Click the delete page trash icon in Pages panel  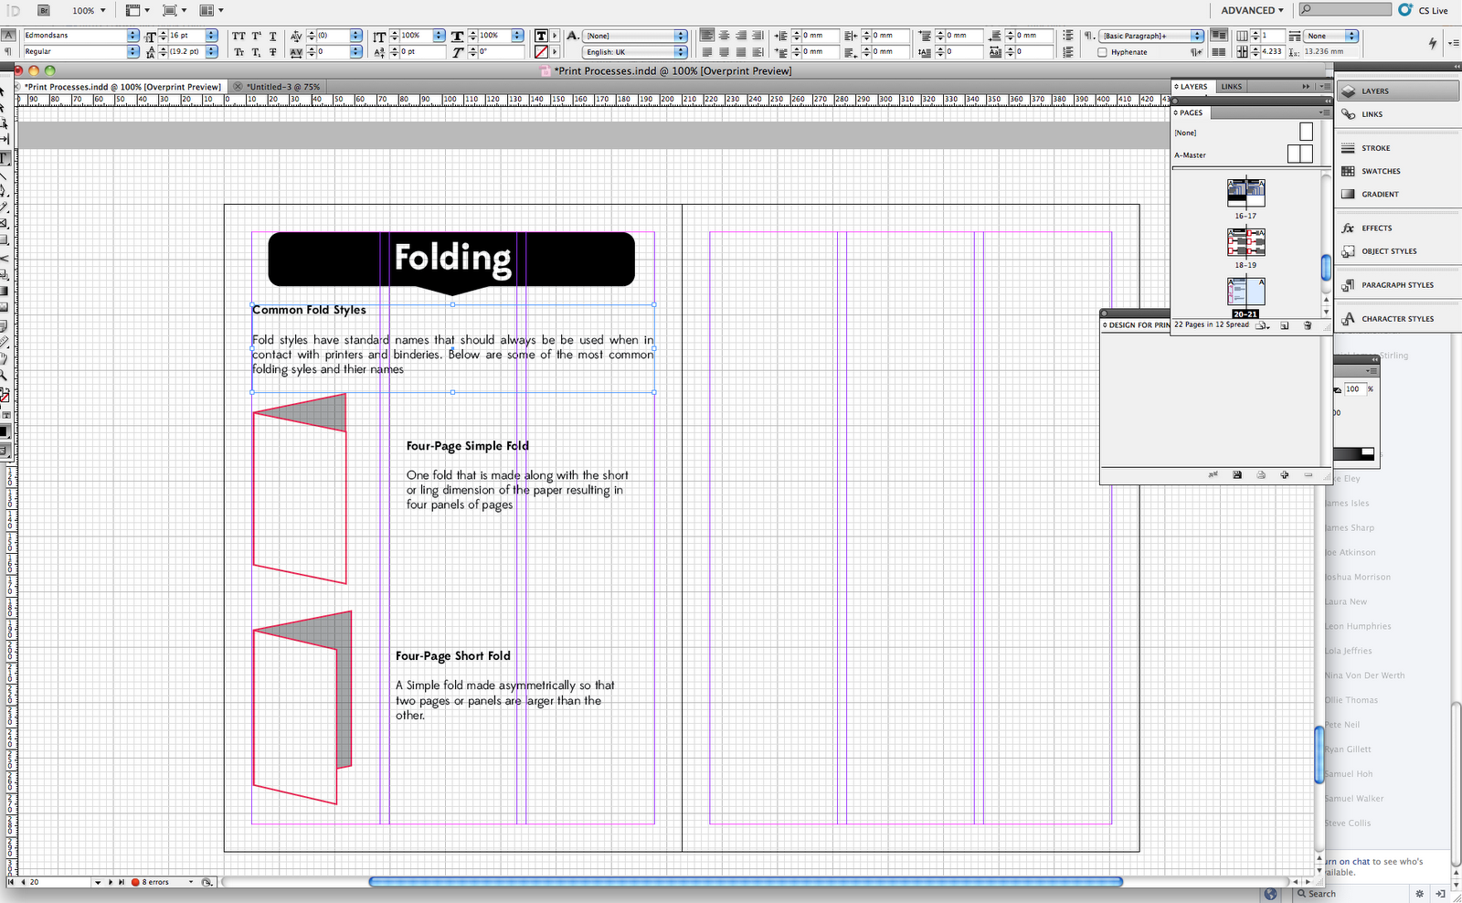[1306, 325]
